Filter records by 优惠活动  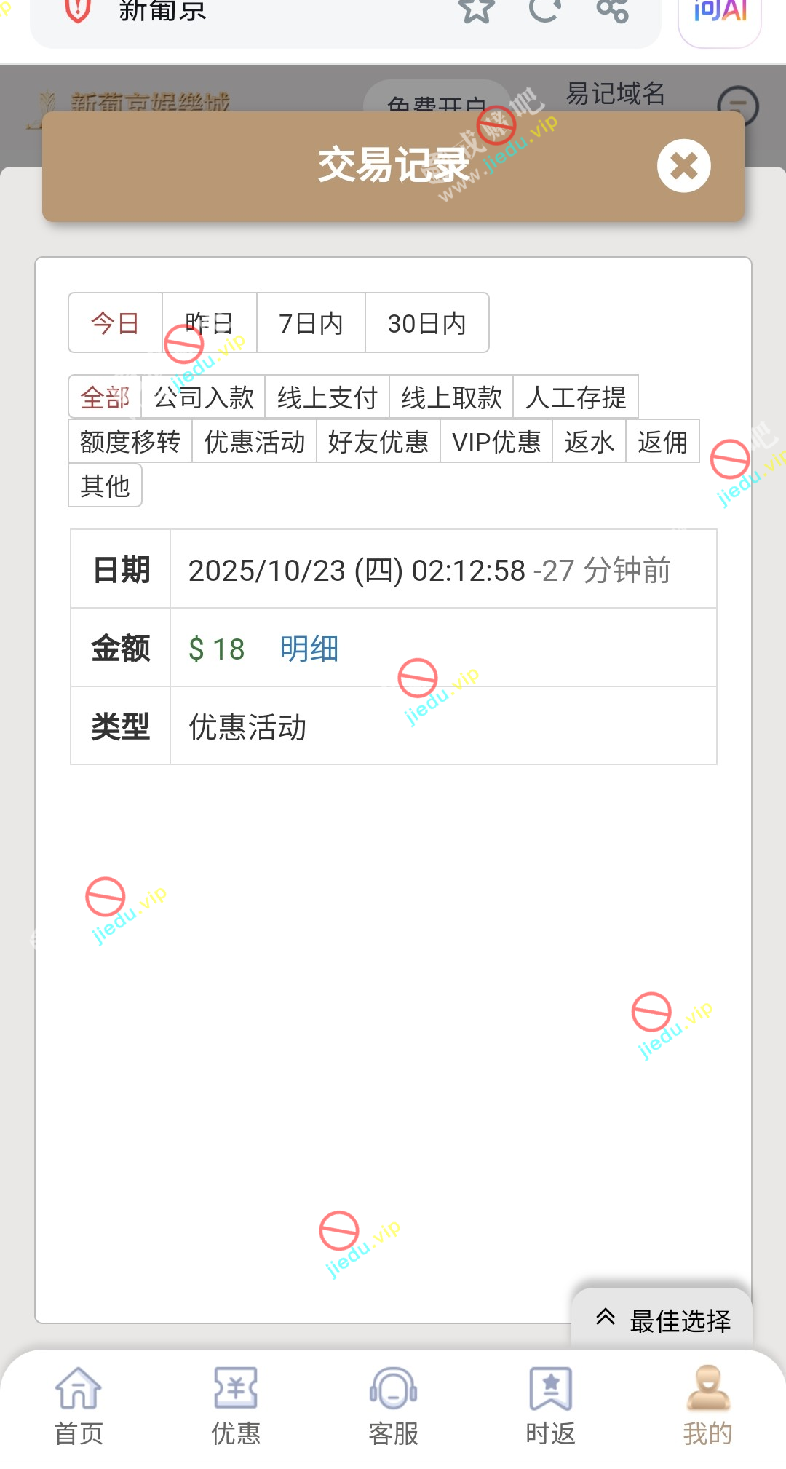(x=255, y=442)
